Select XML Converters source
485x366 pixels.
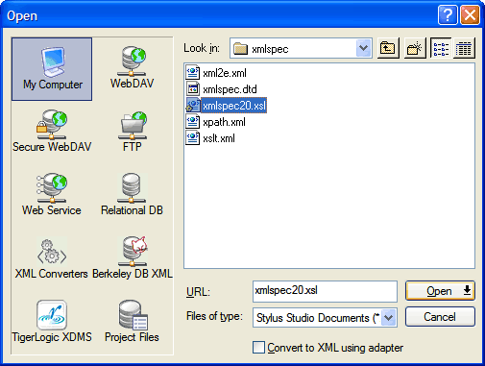(51, 258)
